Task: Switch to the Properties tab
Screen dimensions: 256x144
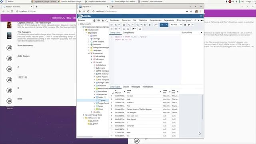Action: point(126,20)
